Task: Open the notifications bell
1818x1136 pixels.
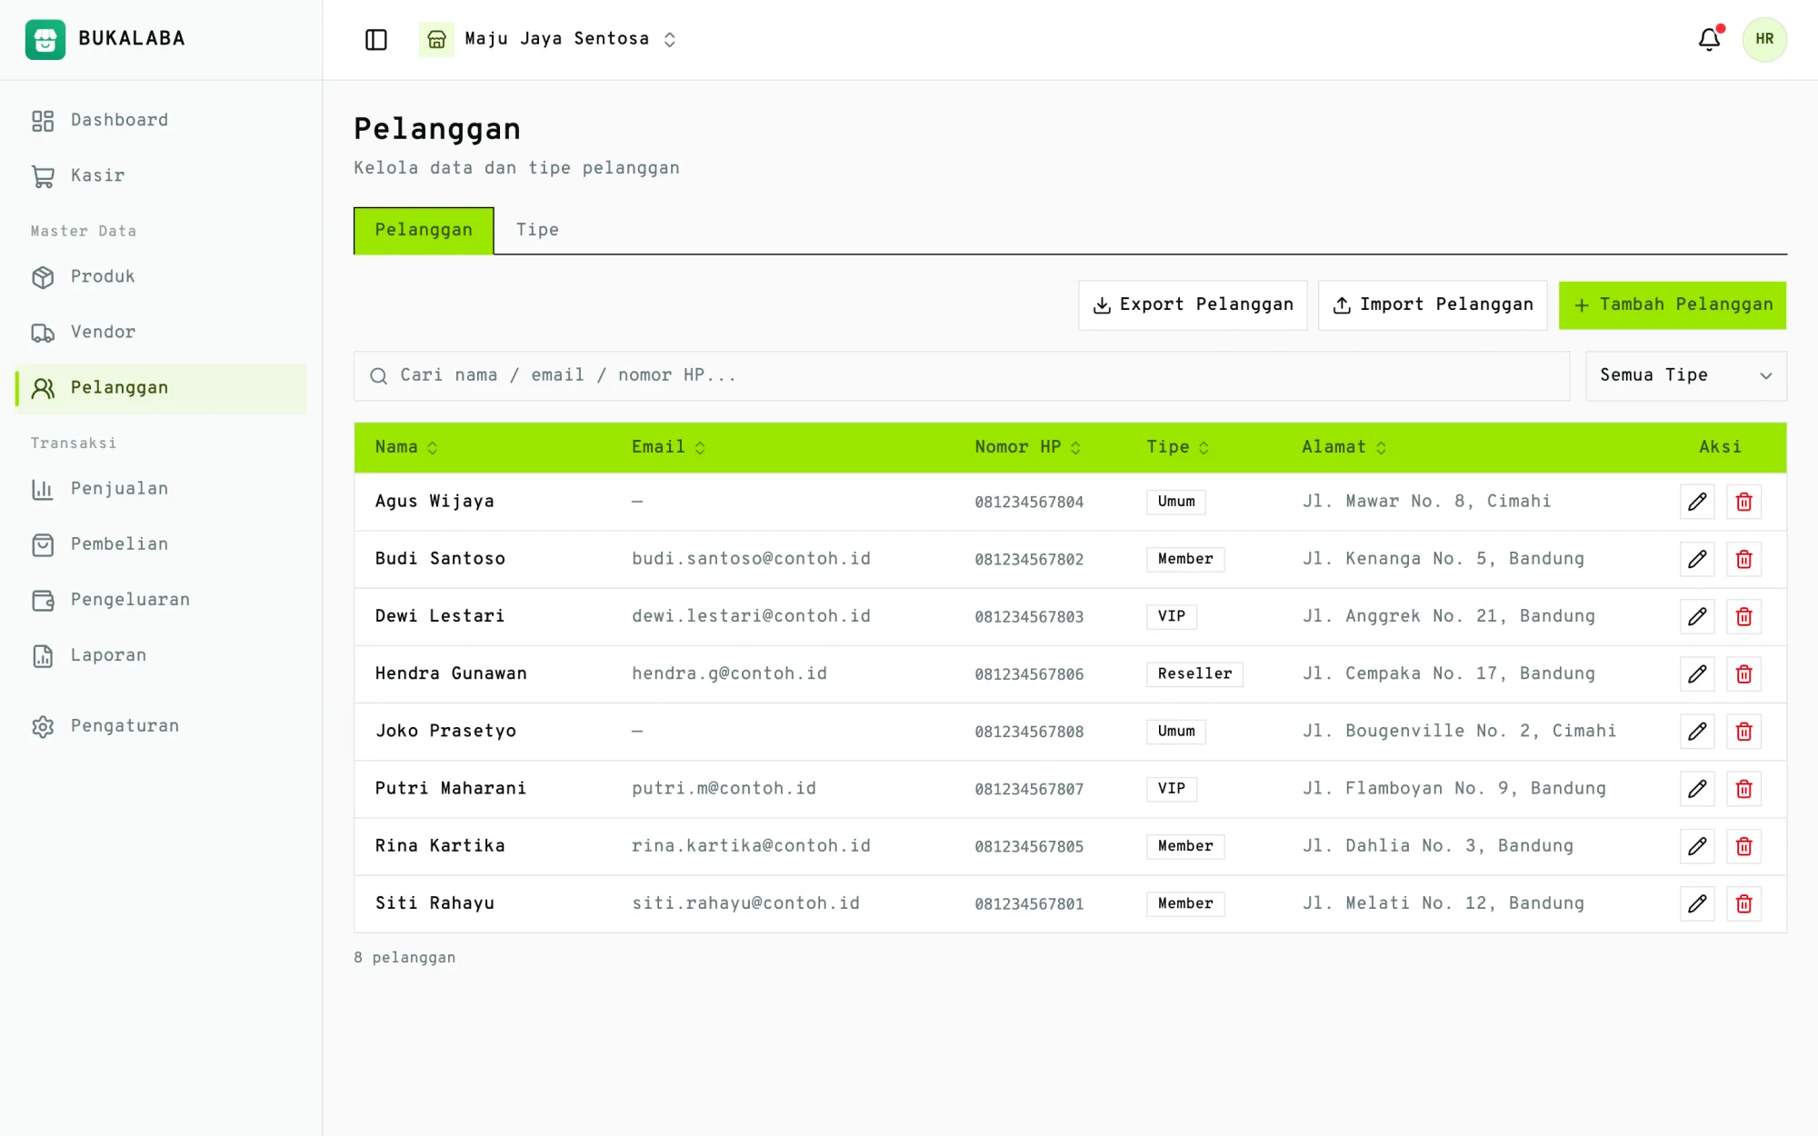Action: pos(1710,39)
